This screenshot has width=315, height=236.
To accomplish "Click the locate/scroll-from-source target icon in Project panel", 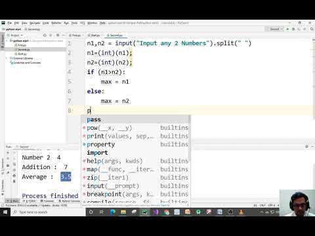I will point(45,35).
